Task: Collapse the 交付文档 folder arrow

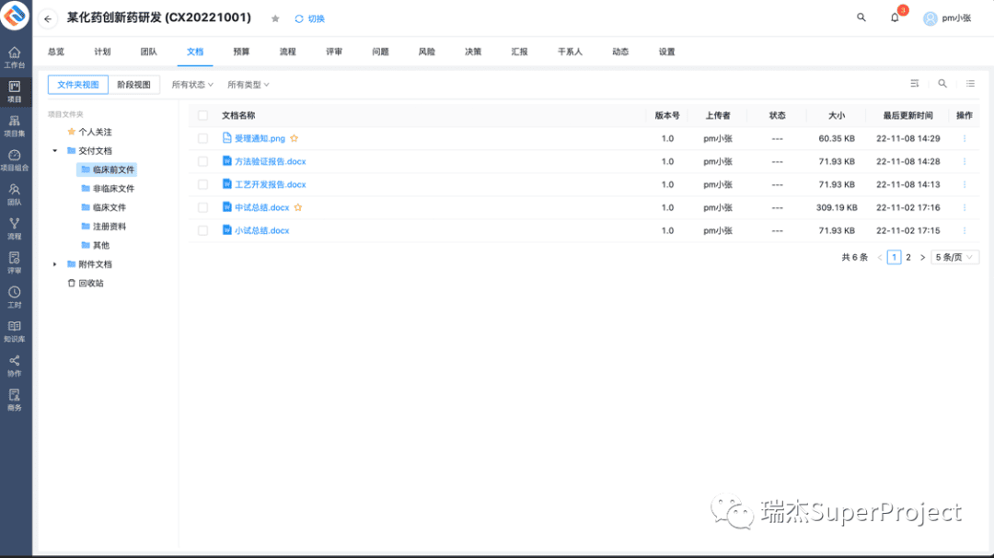Action: tap(55, 151)
